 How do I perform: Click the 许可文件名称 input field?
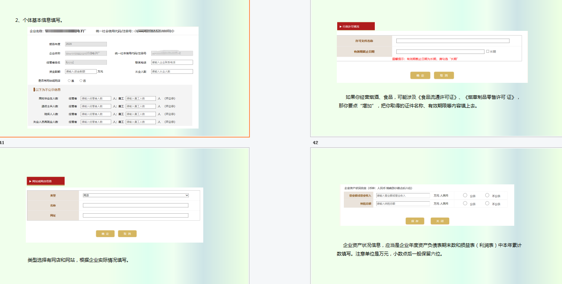click(x=452, y=41)
